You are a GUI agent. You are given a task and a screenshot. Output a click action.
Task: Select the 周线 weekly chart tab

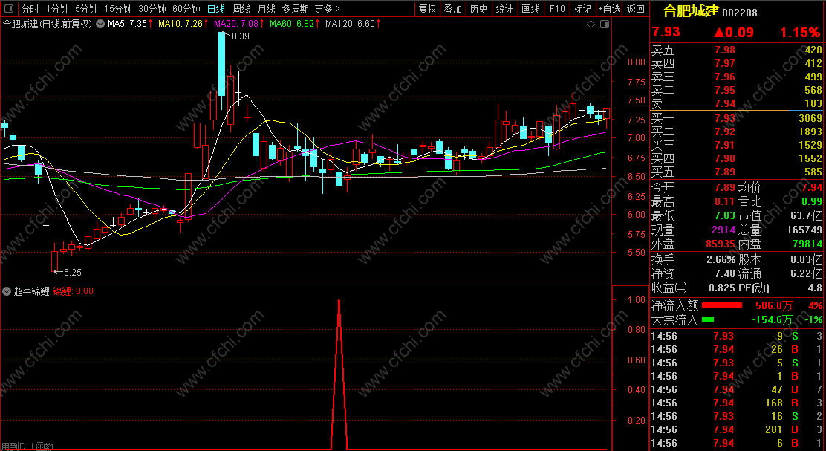point(241,9)
